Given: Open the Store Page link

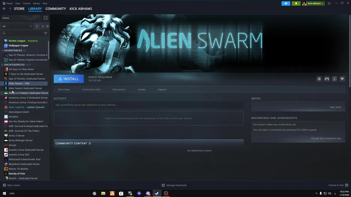Looking at the screenshot, I should (64, 89).
